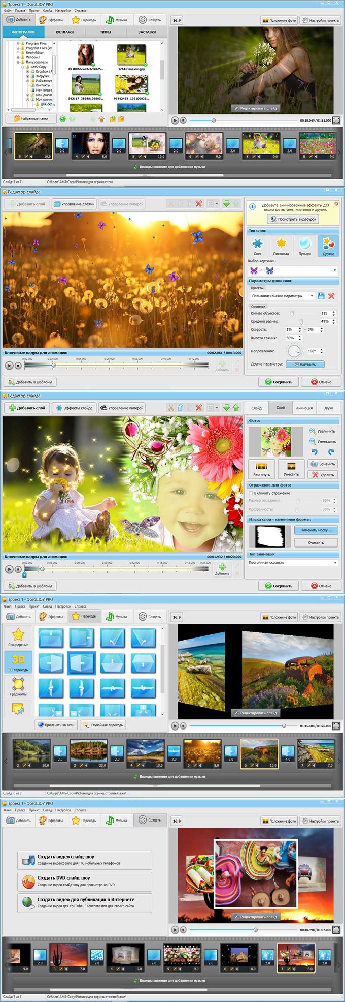The image size is (345, 1002).
Task: Open the Постоянная скорость animation type dropdown
Action: point(293,563)
